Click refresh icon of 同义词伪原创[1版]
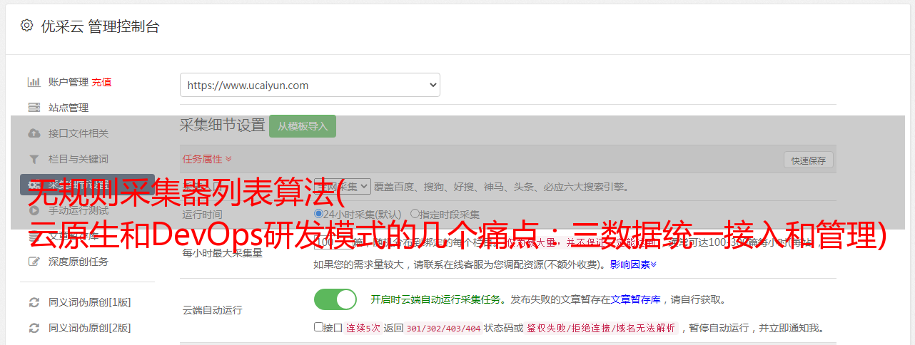 34,302
